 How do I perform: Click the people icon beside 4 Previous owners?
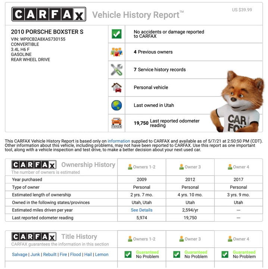(116, 52)
